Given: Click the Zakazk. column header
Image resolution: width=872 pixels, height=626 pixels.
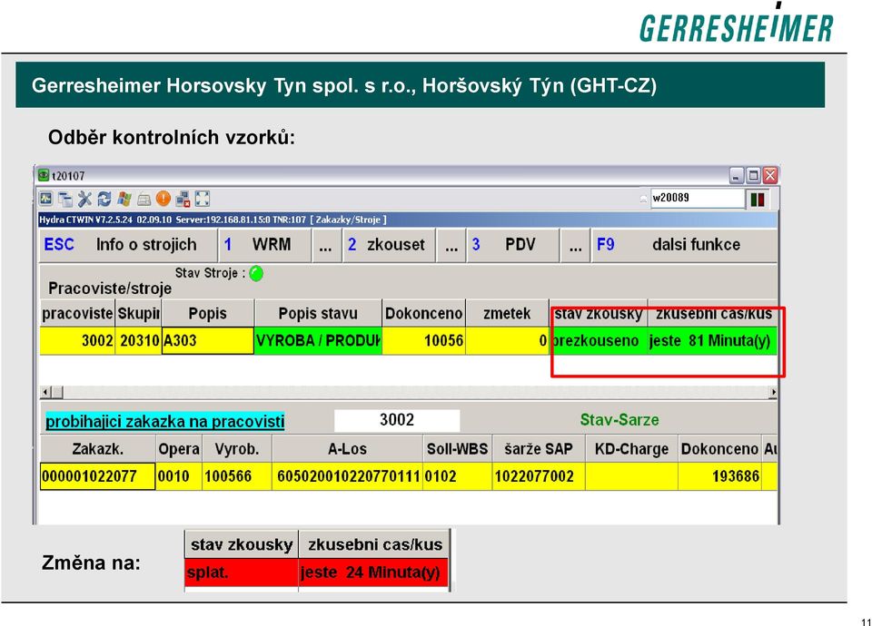Looking at the screenshot, I should click(98, 449).
